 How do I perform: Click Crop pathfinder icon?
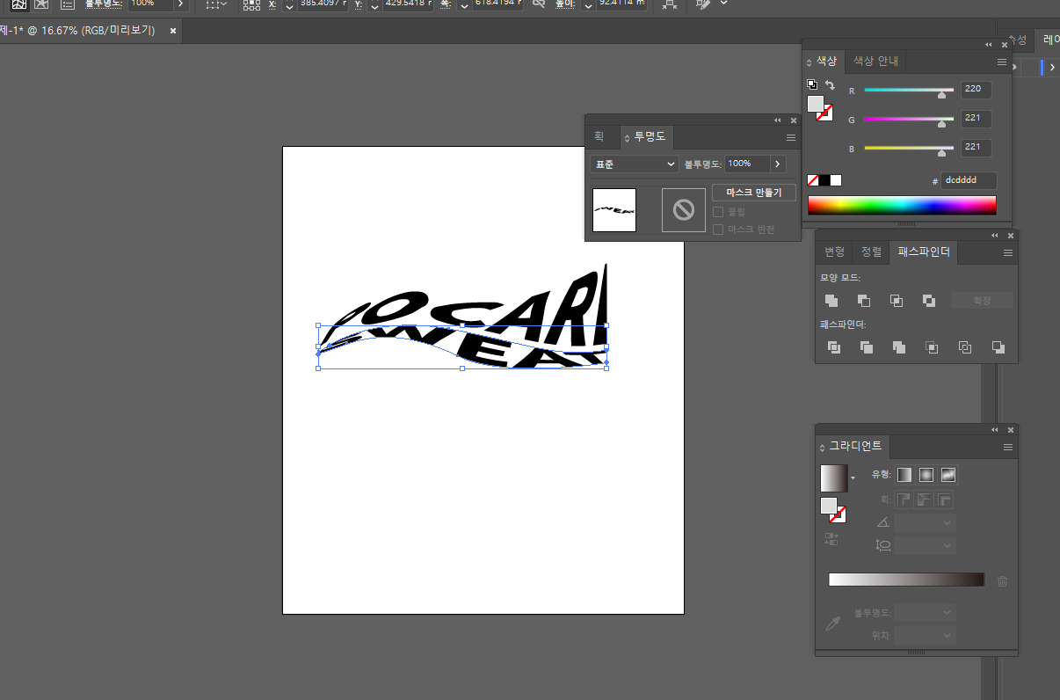pos(932,347)
